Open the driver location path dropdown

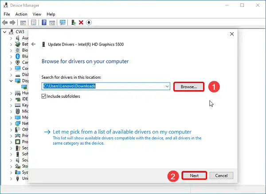point(166,87)
